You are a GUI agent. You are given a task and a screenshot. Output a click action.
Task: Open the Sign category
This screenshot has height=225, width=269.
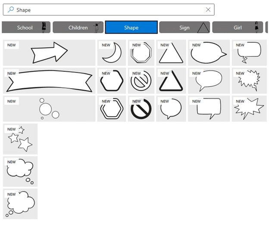pos(185,28)
